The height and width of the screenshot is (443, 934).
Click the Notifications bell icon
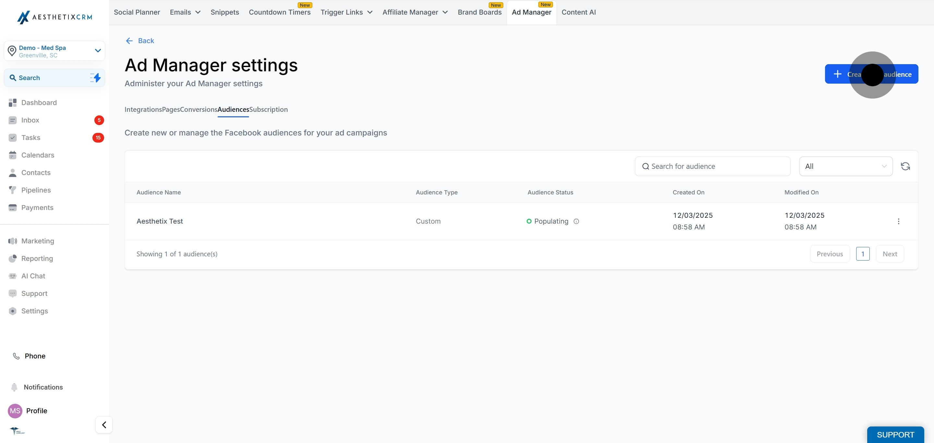click(14, 387)
